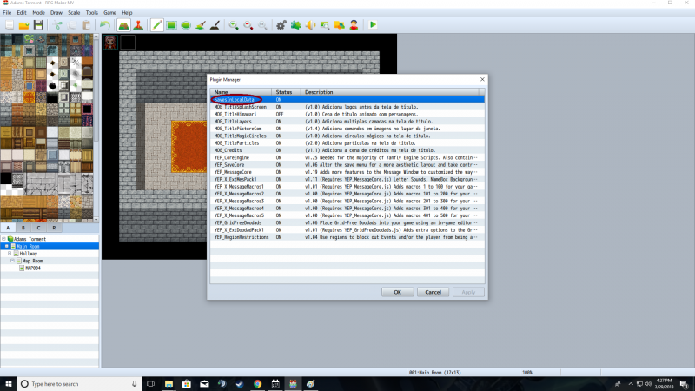Screen dimensions: 695x391
Task: Select the Rectangle drawing tool
Action: [171, 25]
